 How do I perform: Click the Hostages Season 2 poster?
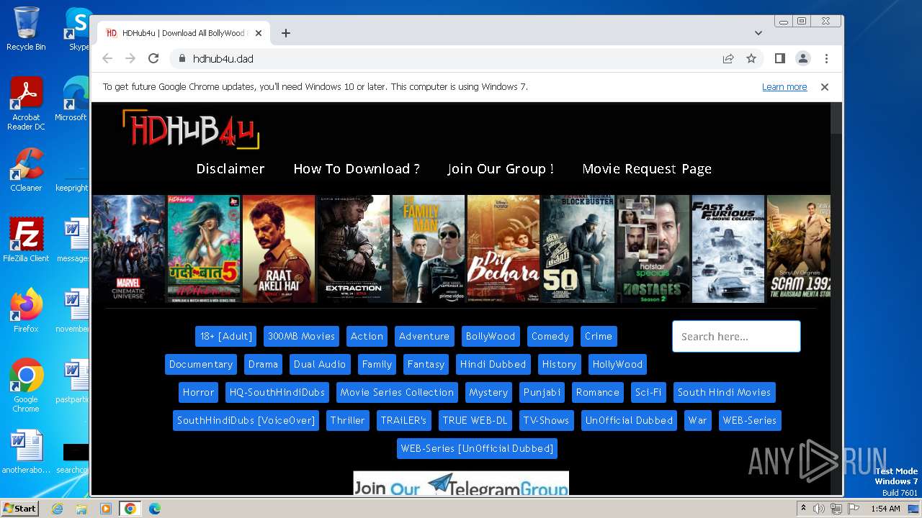click(653, 249)
